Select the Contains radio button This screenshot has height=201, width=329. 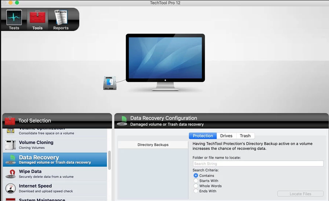click(x=196, y=175)
